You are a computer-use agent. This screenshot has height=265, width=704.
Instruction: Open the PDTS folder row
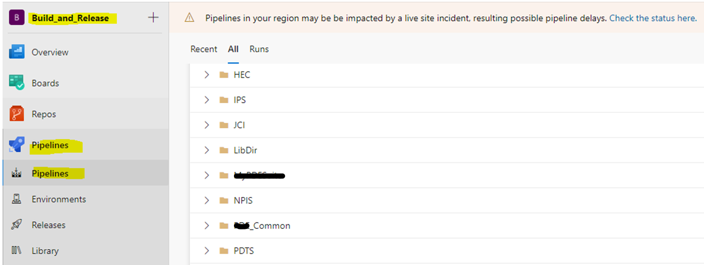coord(446,251)
